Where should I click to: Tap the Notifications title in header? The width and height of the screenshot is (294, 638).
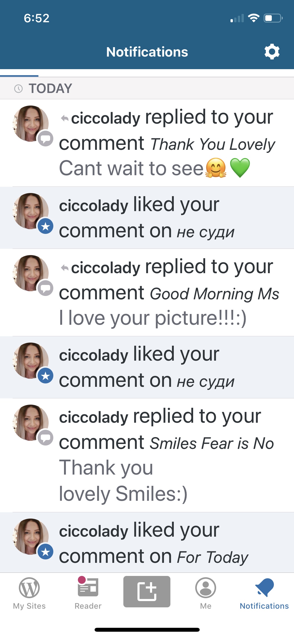(147, 52)
